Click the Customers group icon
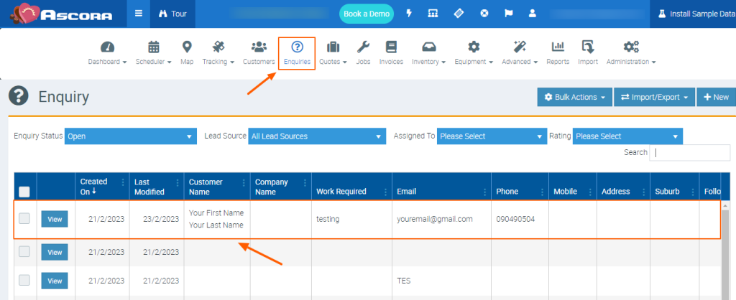Screen dimensions: 736x300 click(x=259, y=48)
